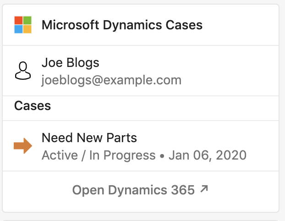Select the Microsoft Dynamics Cases header title
285x221 pixels.
tap(122, 25)
